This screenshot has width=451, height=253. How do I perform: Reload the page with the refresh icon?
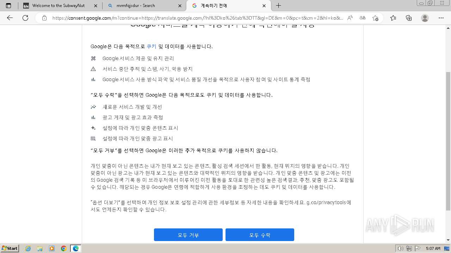[x=25, y=18]
